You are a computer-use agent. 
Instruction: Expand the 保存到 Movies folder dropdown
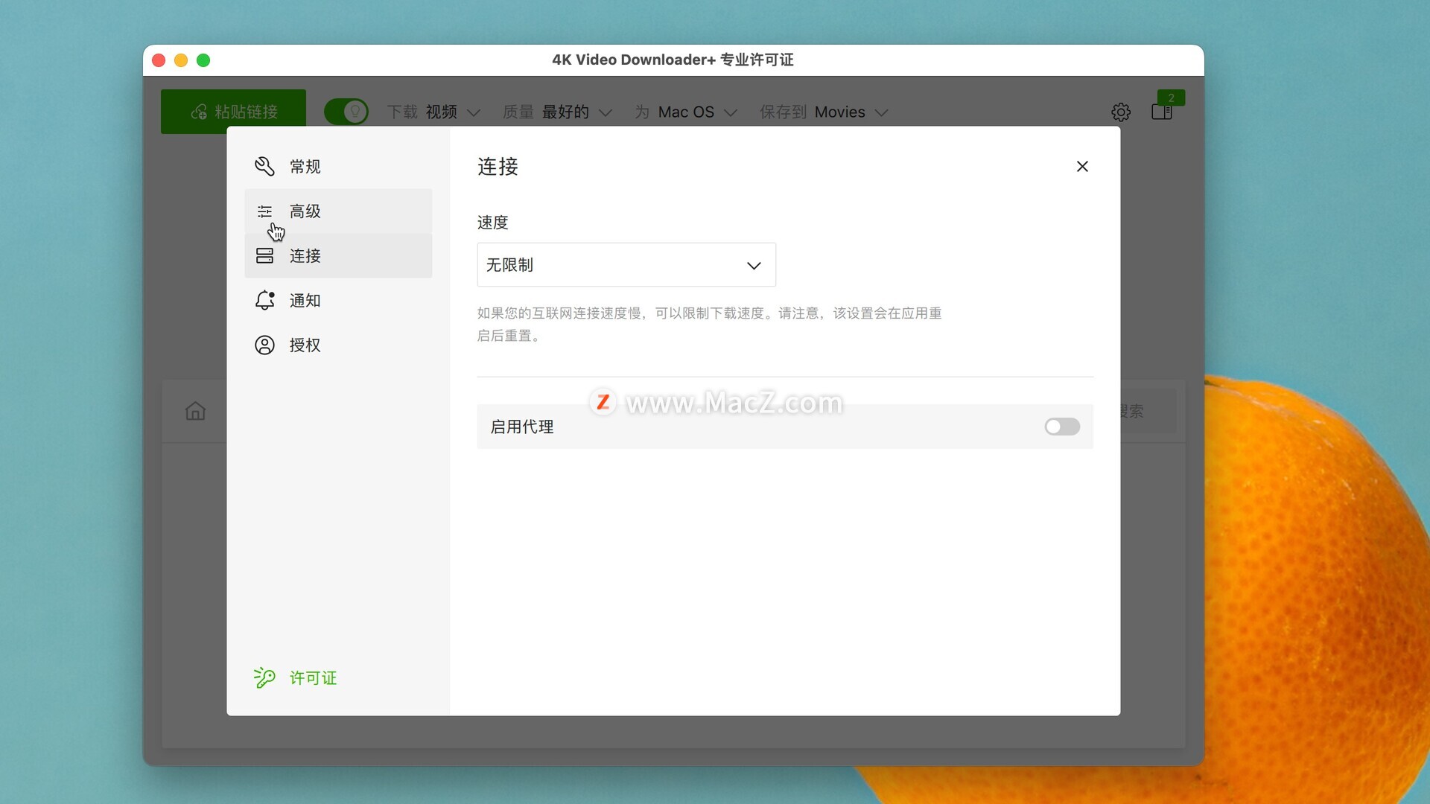824,112
